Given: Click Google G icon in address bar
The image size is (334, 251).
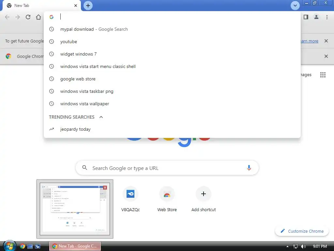Looking at the screenshot, I should pos(51,17).
